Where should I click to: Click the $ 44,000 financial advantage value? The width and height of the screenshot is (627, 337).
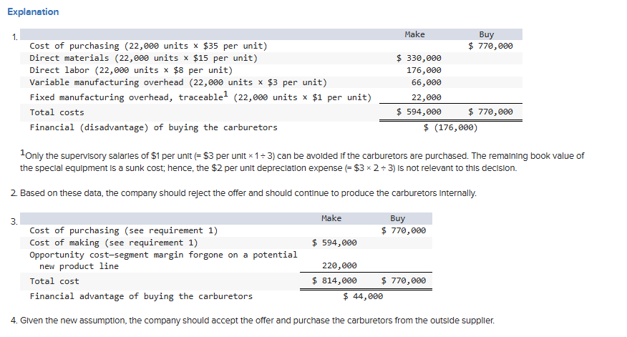(x=364, y=296)
